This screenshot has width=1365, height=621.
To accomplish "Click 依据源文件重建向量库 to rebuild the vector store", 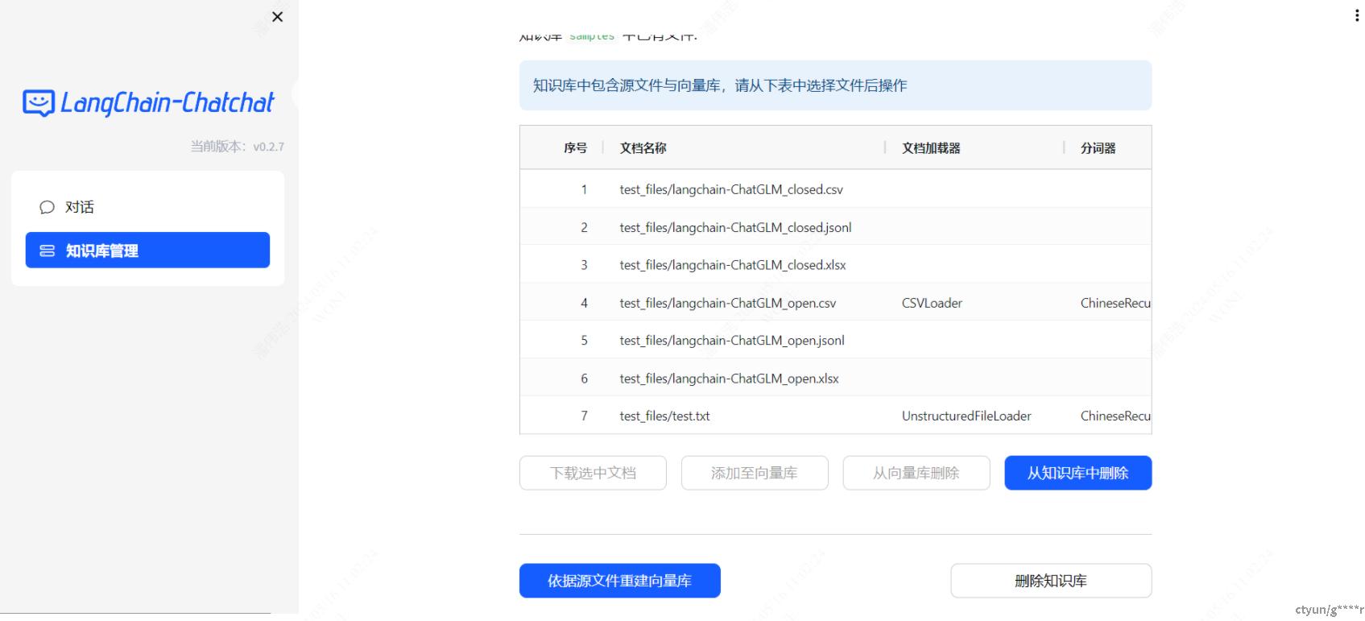I will click(619, 581).
